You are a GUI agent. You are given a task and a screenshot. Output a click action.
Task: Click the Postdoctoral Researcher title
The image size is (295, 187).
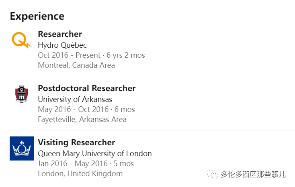click(x=87, y=88)
